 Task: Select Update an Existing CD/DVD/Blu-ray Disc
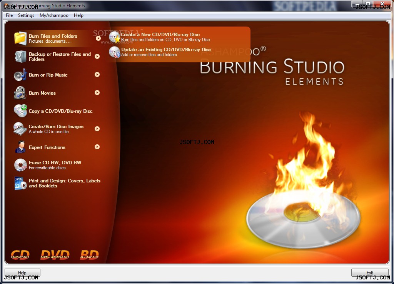(x=166, y=50)
